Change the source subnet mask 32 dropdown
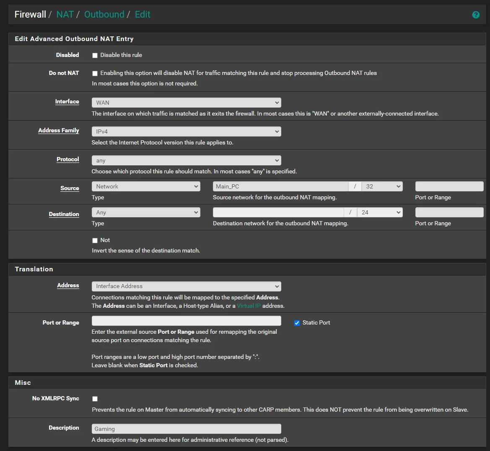490x451 pixels. click(382, 186)
